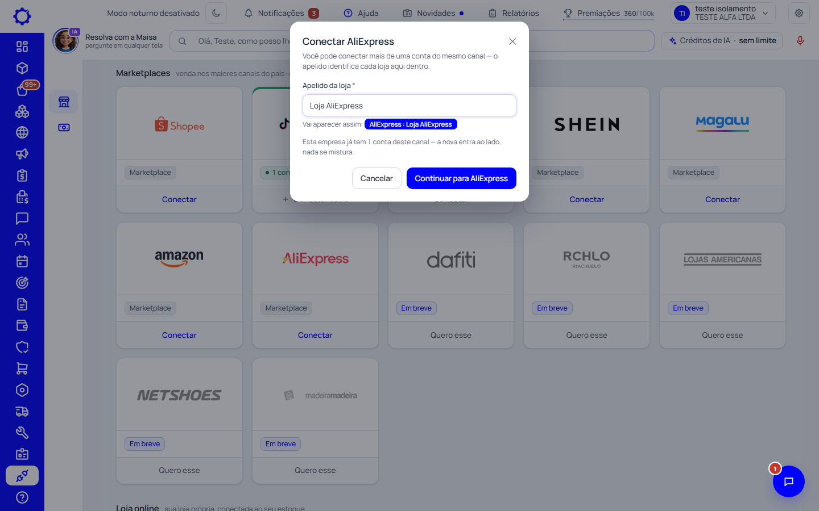Expand the teste isolamento account dropdown

723,13
